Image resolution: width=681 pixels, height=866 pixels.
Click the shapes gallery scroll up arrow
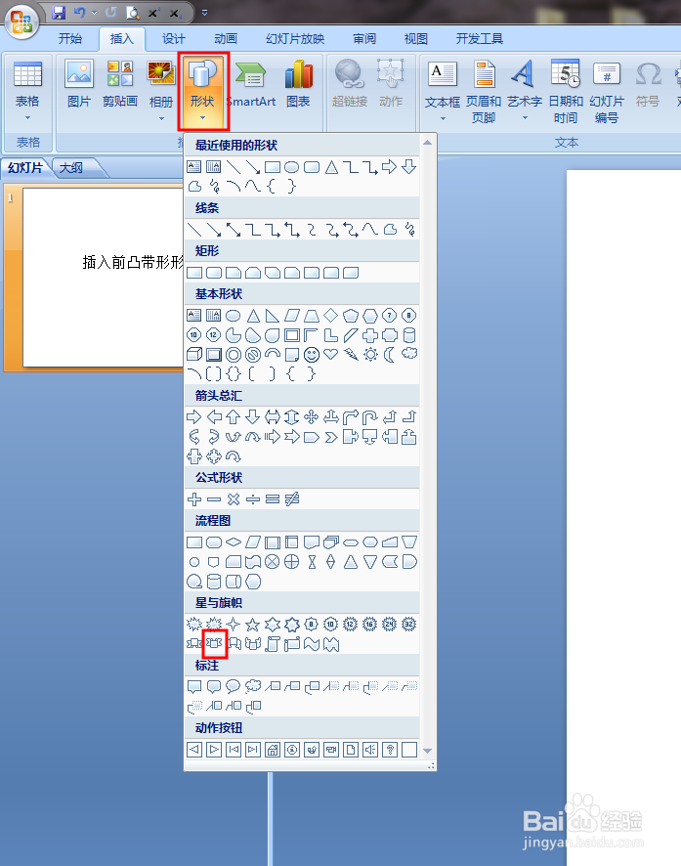pyautogui.click(x=428, y=143)
